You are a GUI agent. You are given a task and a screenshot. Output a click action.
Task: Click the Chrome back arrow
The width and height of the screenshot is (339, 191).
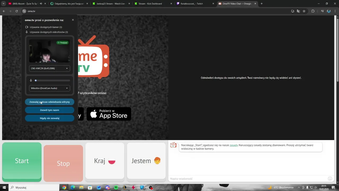pos(4,11)
